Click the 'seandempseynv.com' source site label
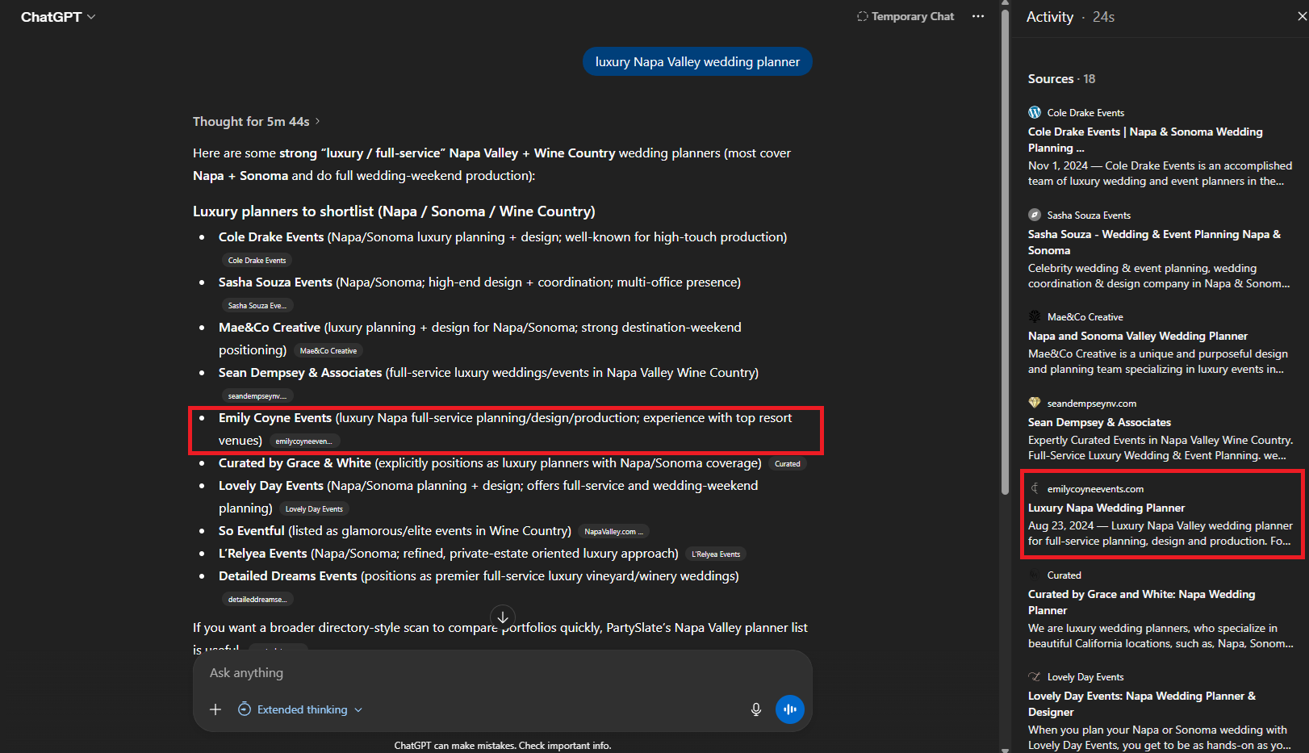Image resolution: width=1309 pixels, height=753 pixels. pos(1092,404)
